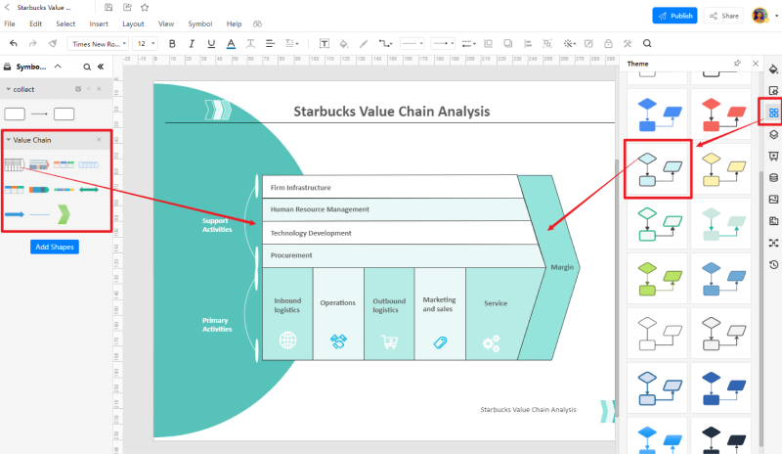Open the database icon in right sidebar
The height and width of the screenshot is (454, 782).
[x=773, y=177]
